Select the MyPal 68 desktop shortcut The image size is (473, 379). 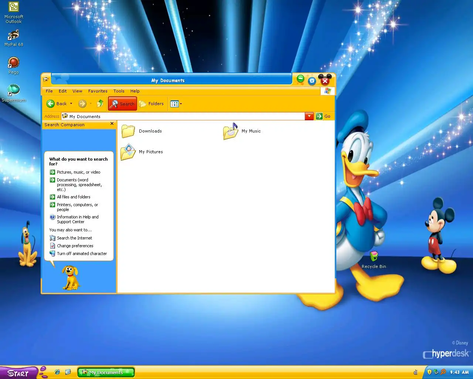click(14, 38)
